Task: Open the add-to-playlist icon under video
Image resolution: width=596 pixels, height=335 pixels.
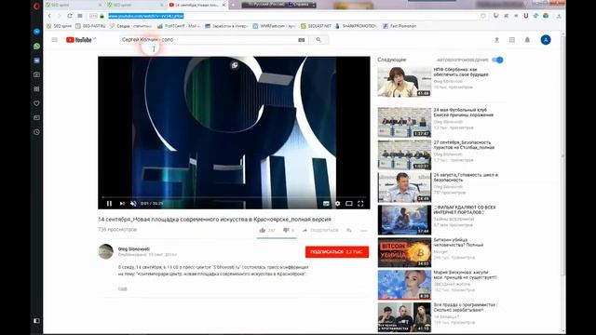Action: point(349,230)
